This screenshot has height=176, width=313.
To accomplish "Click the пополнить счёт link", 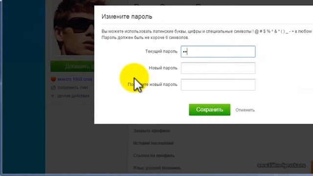I will click(x=73, y=88).
